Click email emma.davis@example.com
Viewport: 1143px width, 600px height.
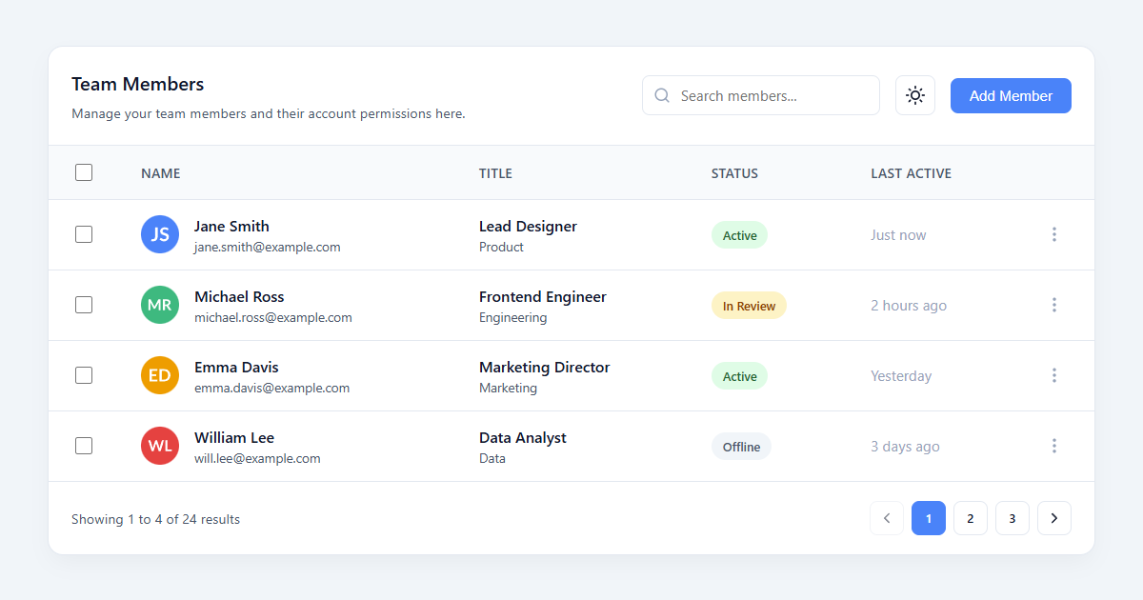(x=271, y=388)
